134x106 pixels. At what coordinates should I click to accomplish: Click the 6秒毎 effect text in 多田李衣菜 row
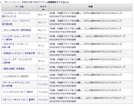coord(86,53)
